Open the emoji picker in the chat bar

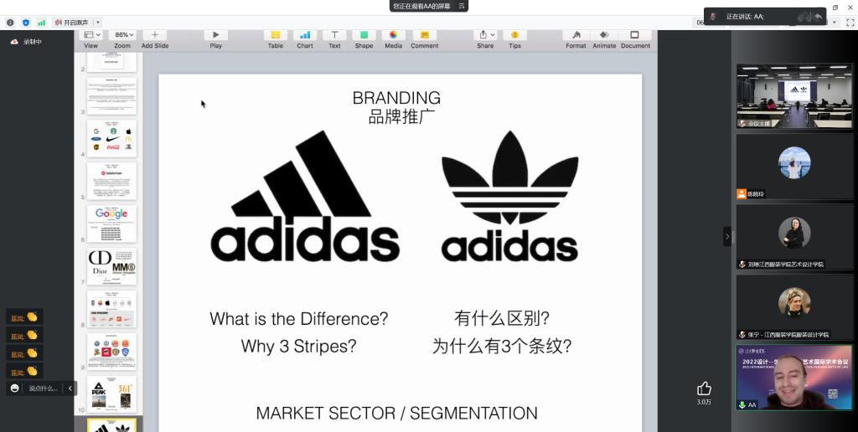click(15, 388)
